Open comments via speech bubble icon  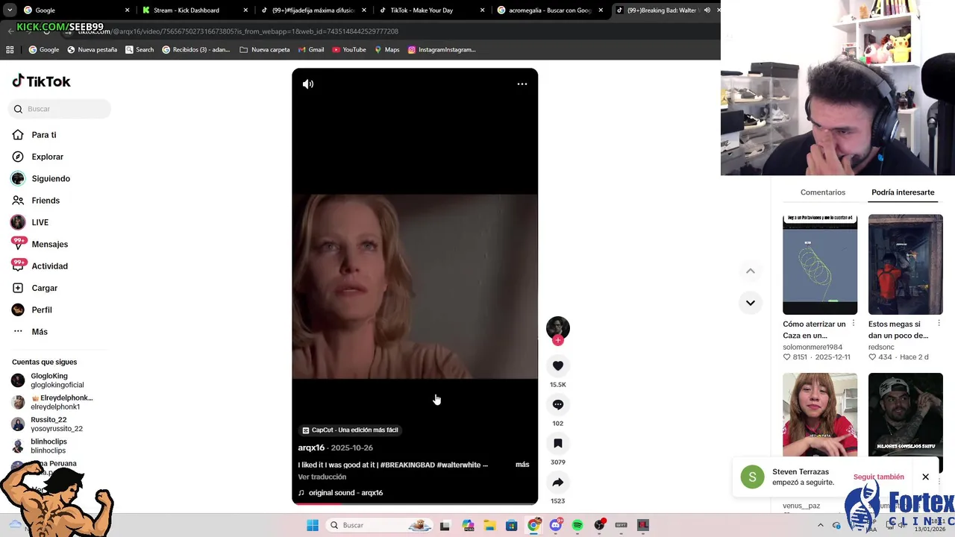pyautogui.click(x=558, y=404)
